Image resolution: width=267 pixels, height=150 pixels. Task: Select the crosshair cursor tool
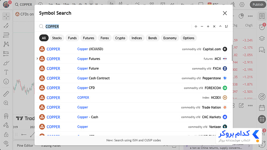tap(6, 16)
